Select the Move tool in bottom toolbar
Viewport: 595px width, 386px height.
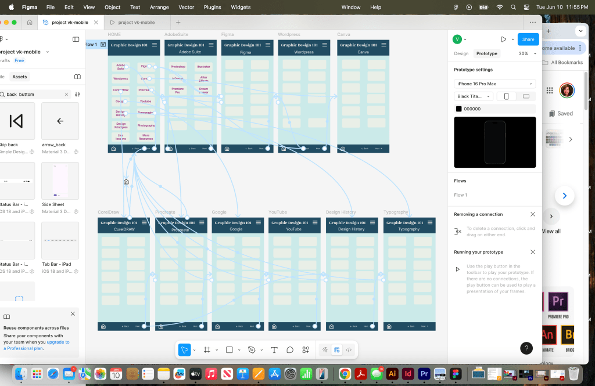[184, 350]
